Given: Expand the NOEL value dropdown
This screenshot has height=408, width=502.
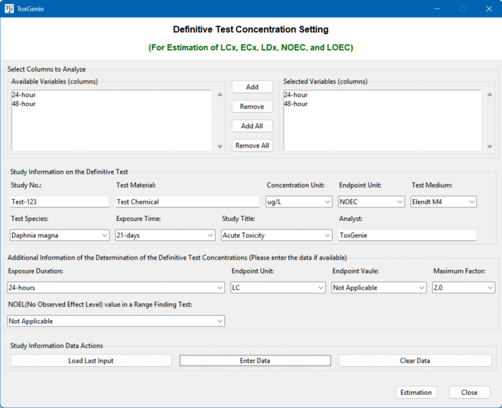Looking at the screenshot, I should 116,321.
